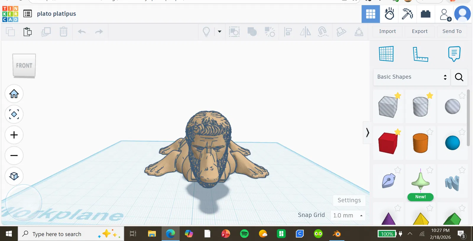Switch to 3D design grid view
The image size is (473, 241).
coord(370,14)
